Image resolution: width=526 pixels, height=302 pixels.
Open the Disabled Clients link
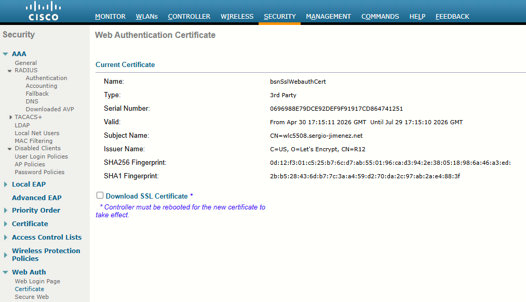[37, 148]
